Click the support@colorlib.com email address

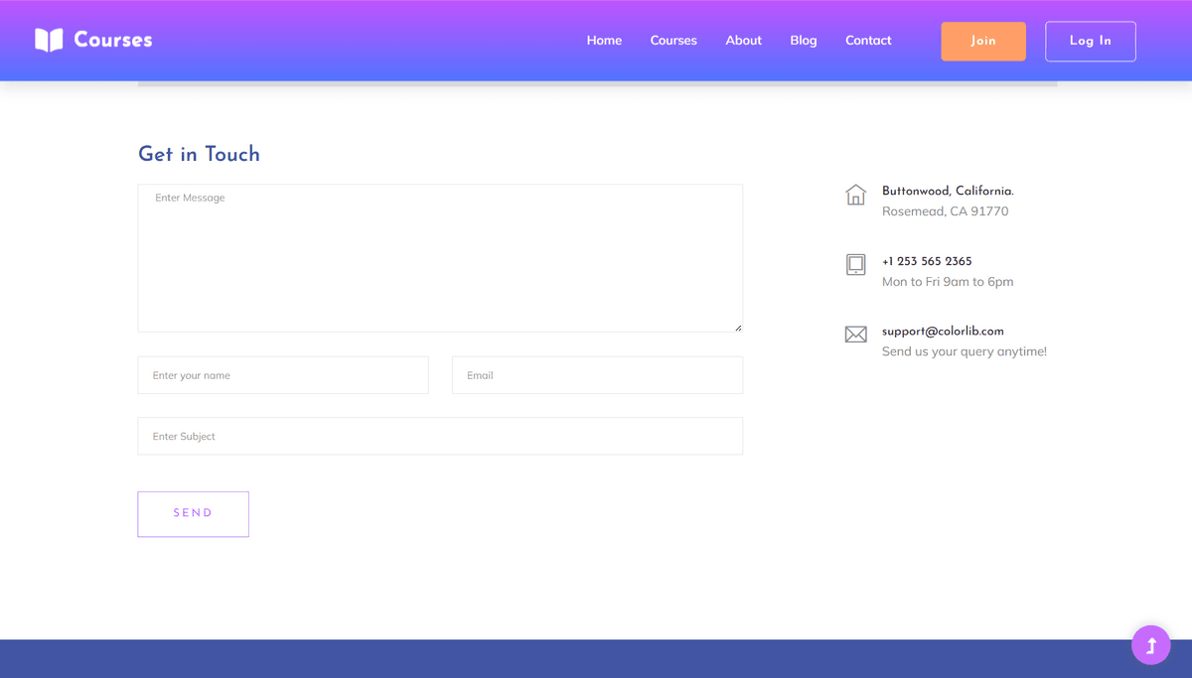tap(943, 331)
